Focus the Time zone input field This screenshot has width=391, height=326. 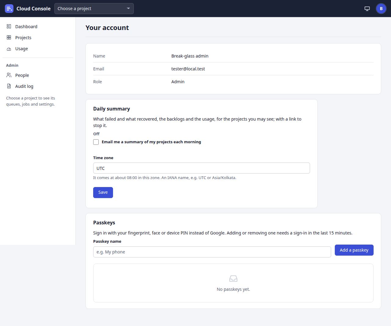click(202, 168)
